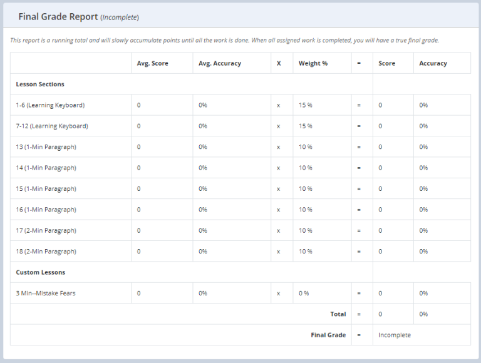This screenshot has height=363, width=481.
Task: Select the Incomplete final grade value
Action: [395, 335]
